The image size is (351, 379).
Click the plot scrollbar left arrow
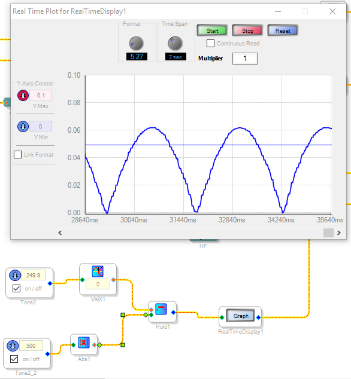pos(60,233)
